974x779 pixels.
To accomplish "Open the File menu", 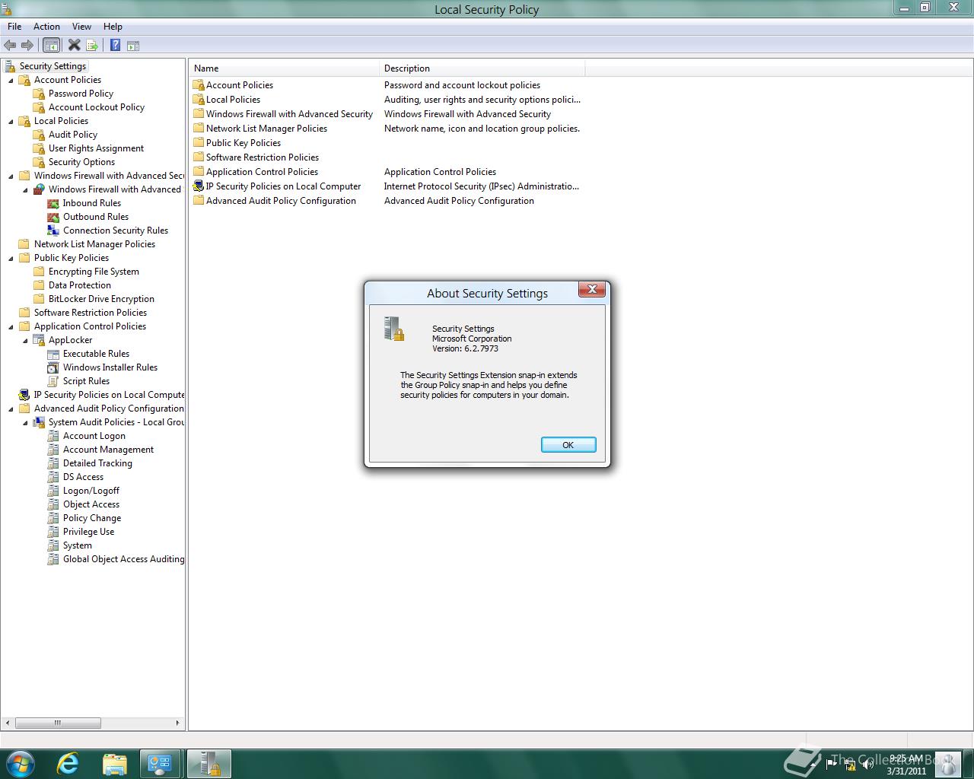I will (14, 27).
